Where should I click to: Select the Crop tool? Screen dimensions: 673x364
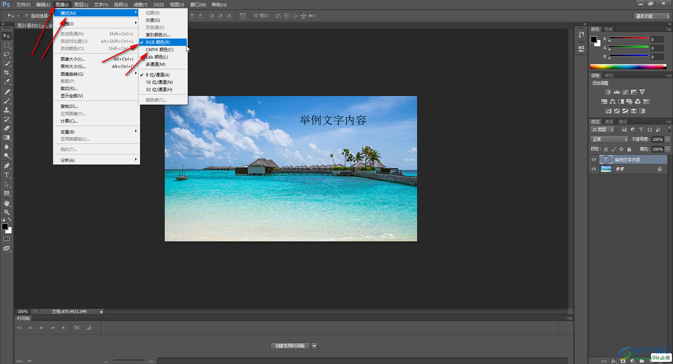(7, 73)
